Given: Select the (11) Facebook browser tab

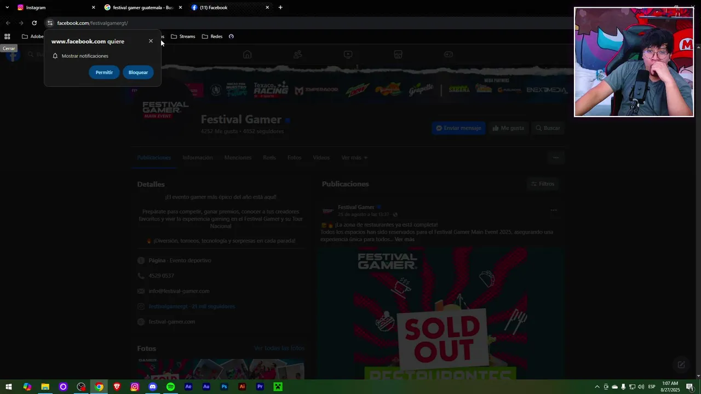Looking at the screenshot, I should point(230,8).
